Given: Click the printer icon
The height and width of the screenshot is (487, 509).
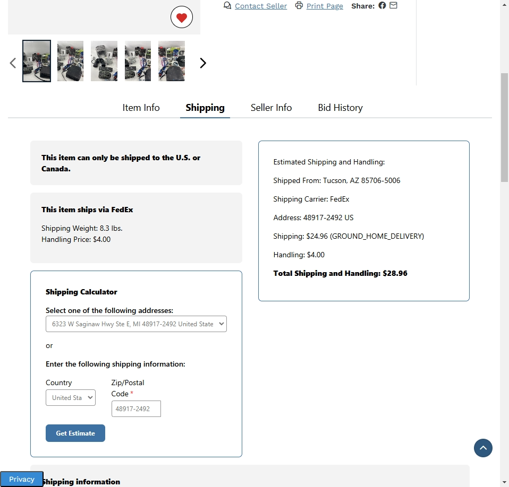Looking at the screenshot, I should click(x=299, y=6).
